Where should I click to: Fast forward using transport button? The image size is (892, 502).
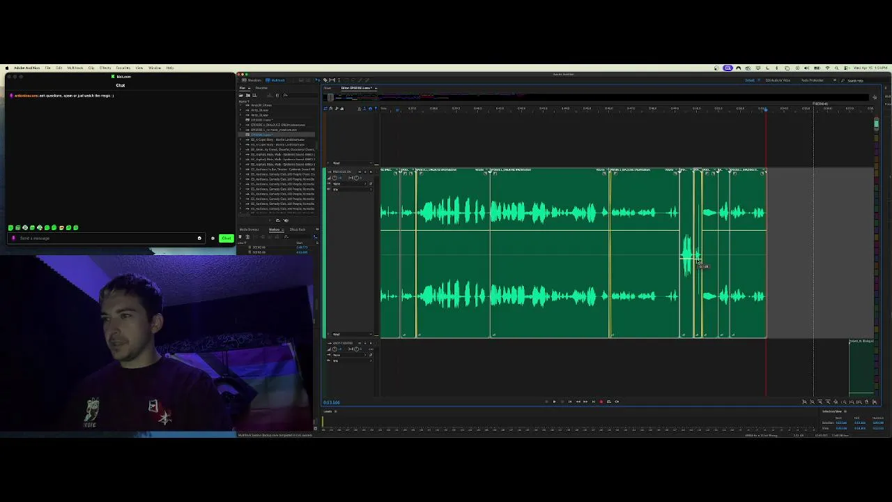point(585,402)
